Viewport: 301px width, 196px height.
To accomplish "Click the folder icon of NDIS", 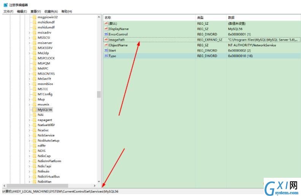I will point(34,151).
